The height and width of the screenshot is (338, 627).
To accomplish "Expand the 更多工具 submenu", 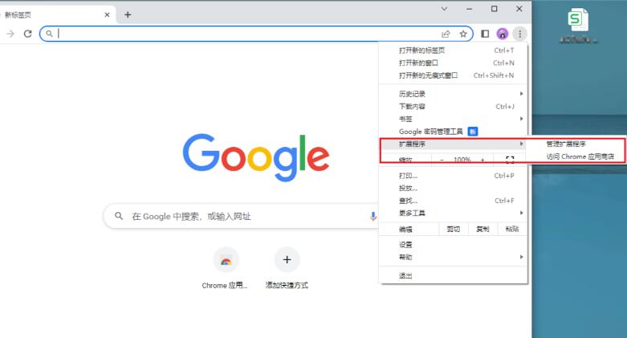I will coord(453,214).
